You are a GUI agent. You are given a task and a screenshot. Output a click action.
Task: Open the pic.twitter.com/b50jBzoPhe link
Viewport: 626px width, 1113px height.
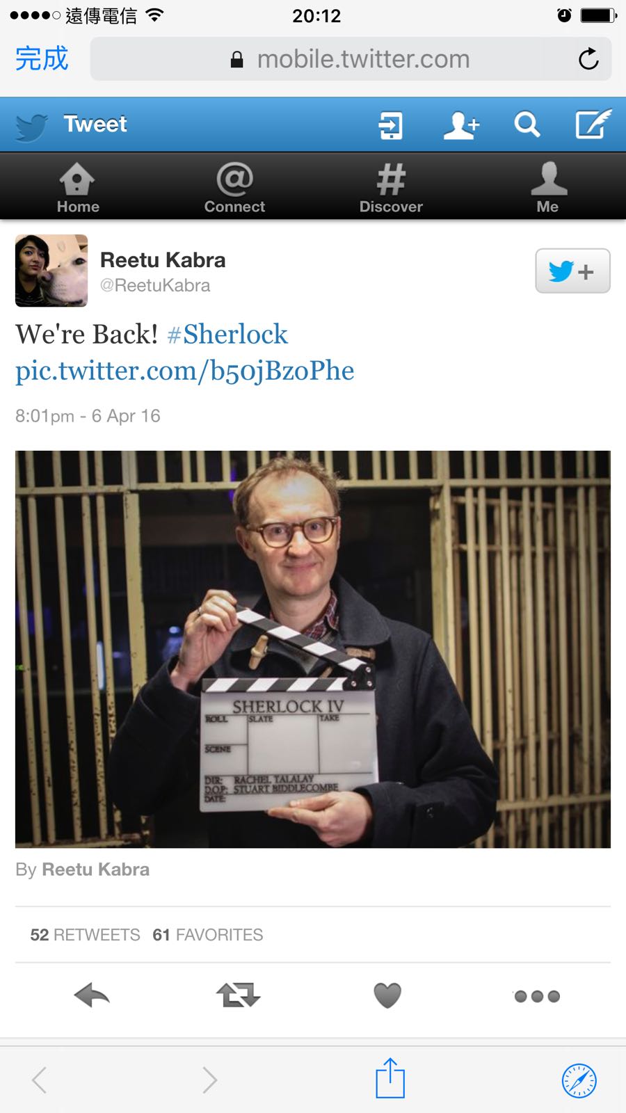[x=185, y=371]
